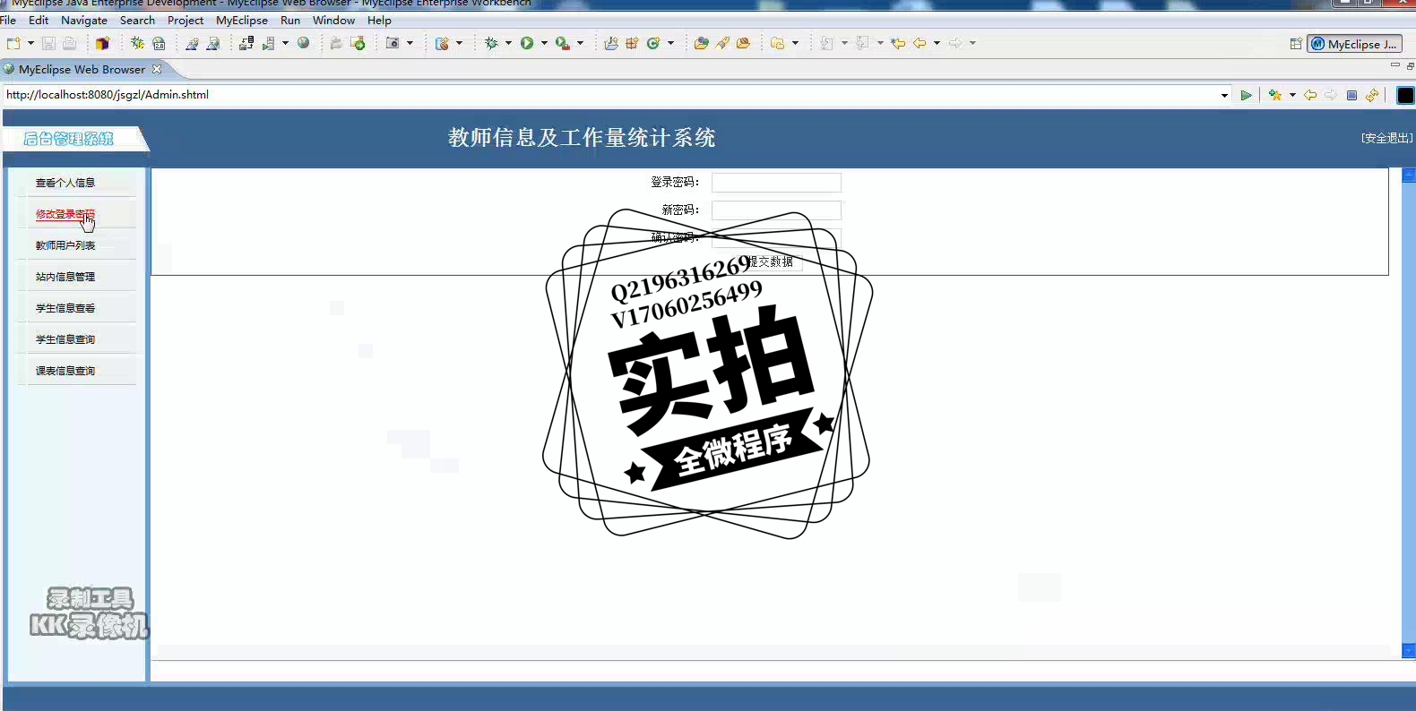Minimize the browser view panel
This screenshot has height=711, width=1416.
tap(1394, 65)
